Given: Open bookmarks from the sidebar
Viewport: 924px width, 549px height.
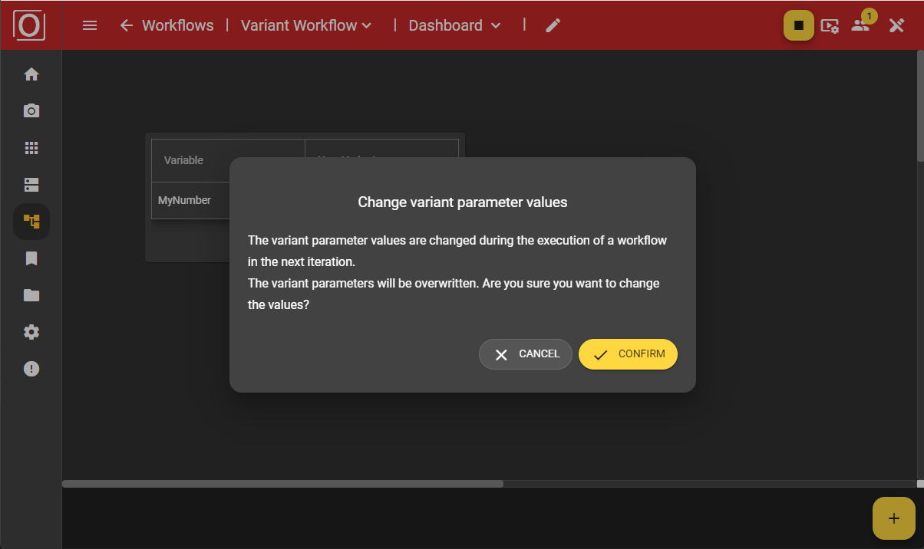Looking at the screenshot, I should [x=31, y=258].
